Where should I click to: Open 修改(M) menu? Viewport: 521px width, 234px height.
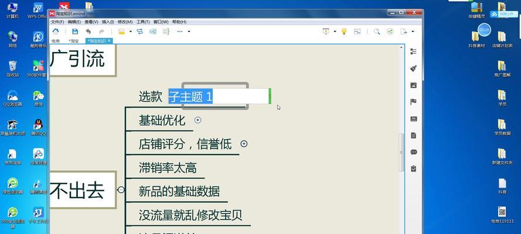click(125, 22)
